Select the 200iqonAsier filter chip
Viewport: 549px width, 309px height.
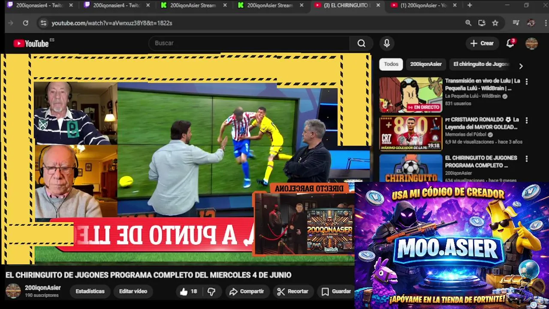(x=425, y=64)
